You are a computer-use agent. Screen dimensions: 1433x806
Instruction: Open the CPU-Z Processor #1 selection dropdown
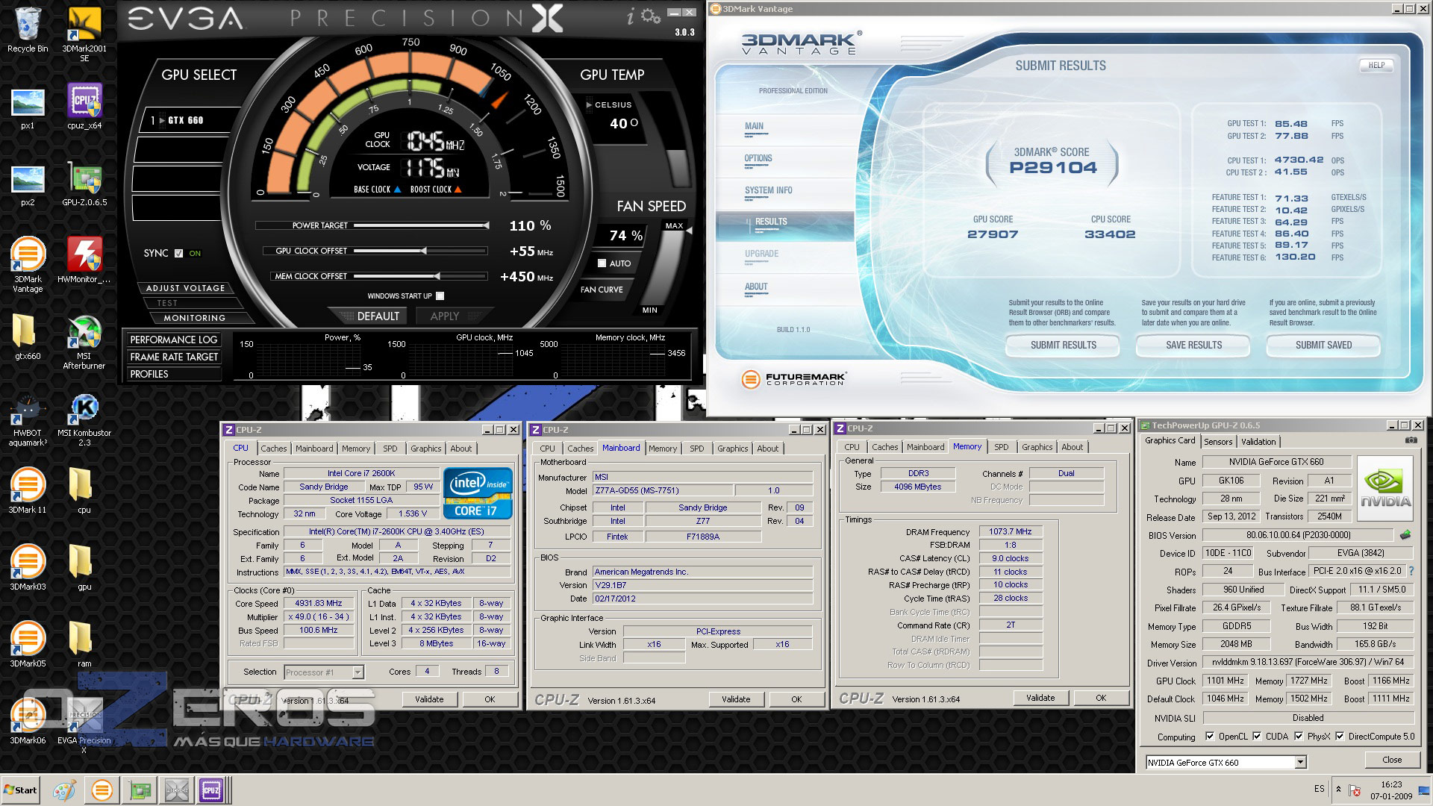point(358,672)
